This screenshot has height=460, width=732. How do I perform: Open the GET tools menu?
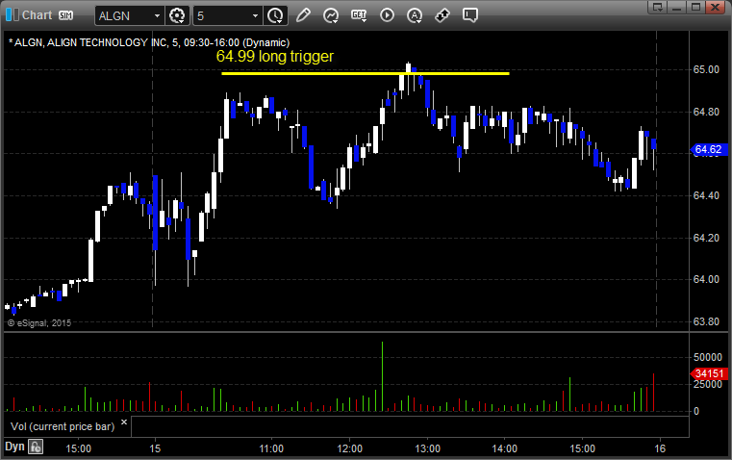[359, 15]
